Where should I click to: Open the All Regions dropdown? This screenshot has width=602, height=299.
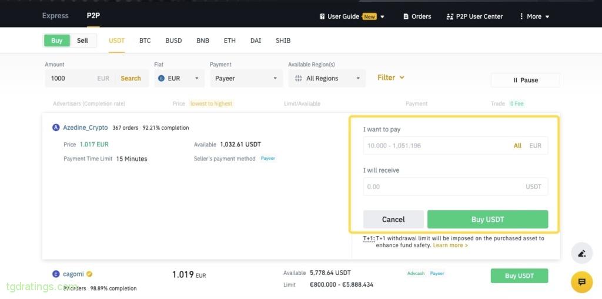point(327,78)
